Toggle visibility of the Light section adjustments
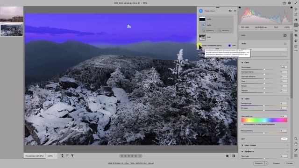 pos(287,63)
